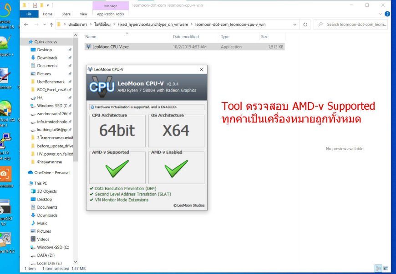Viewport: 396px width, 274px height.
Task: Click the Explorer search box
Action: click(x=350, y=24)
